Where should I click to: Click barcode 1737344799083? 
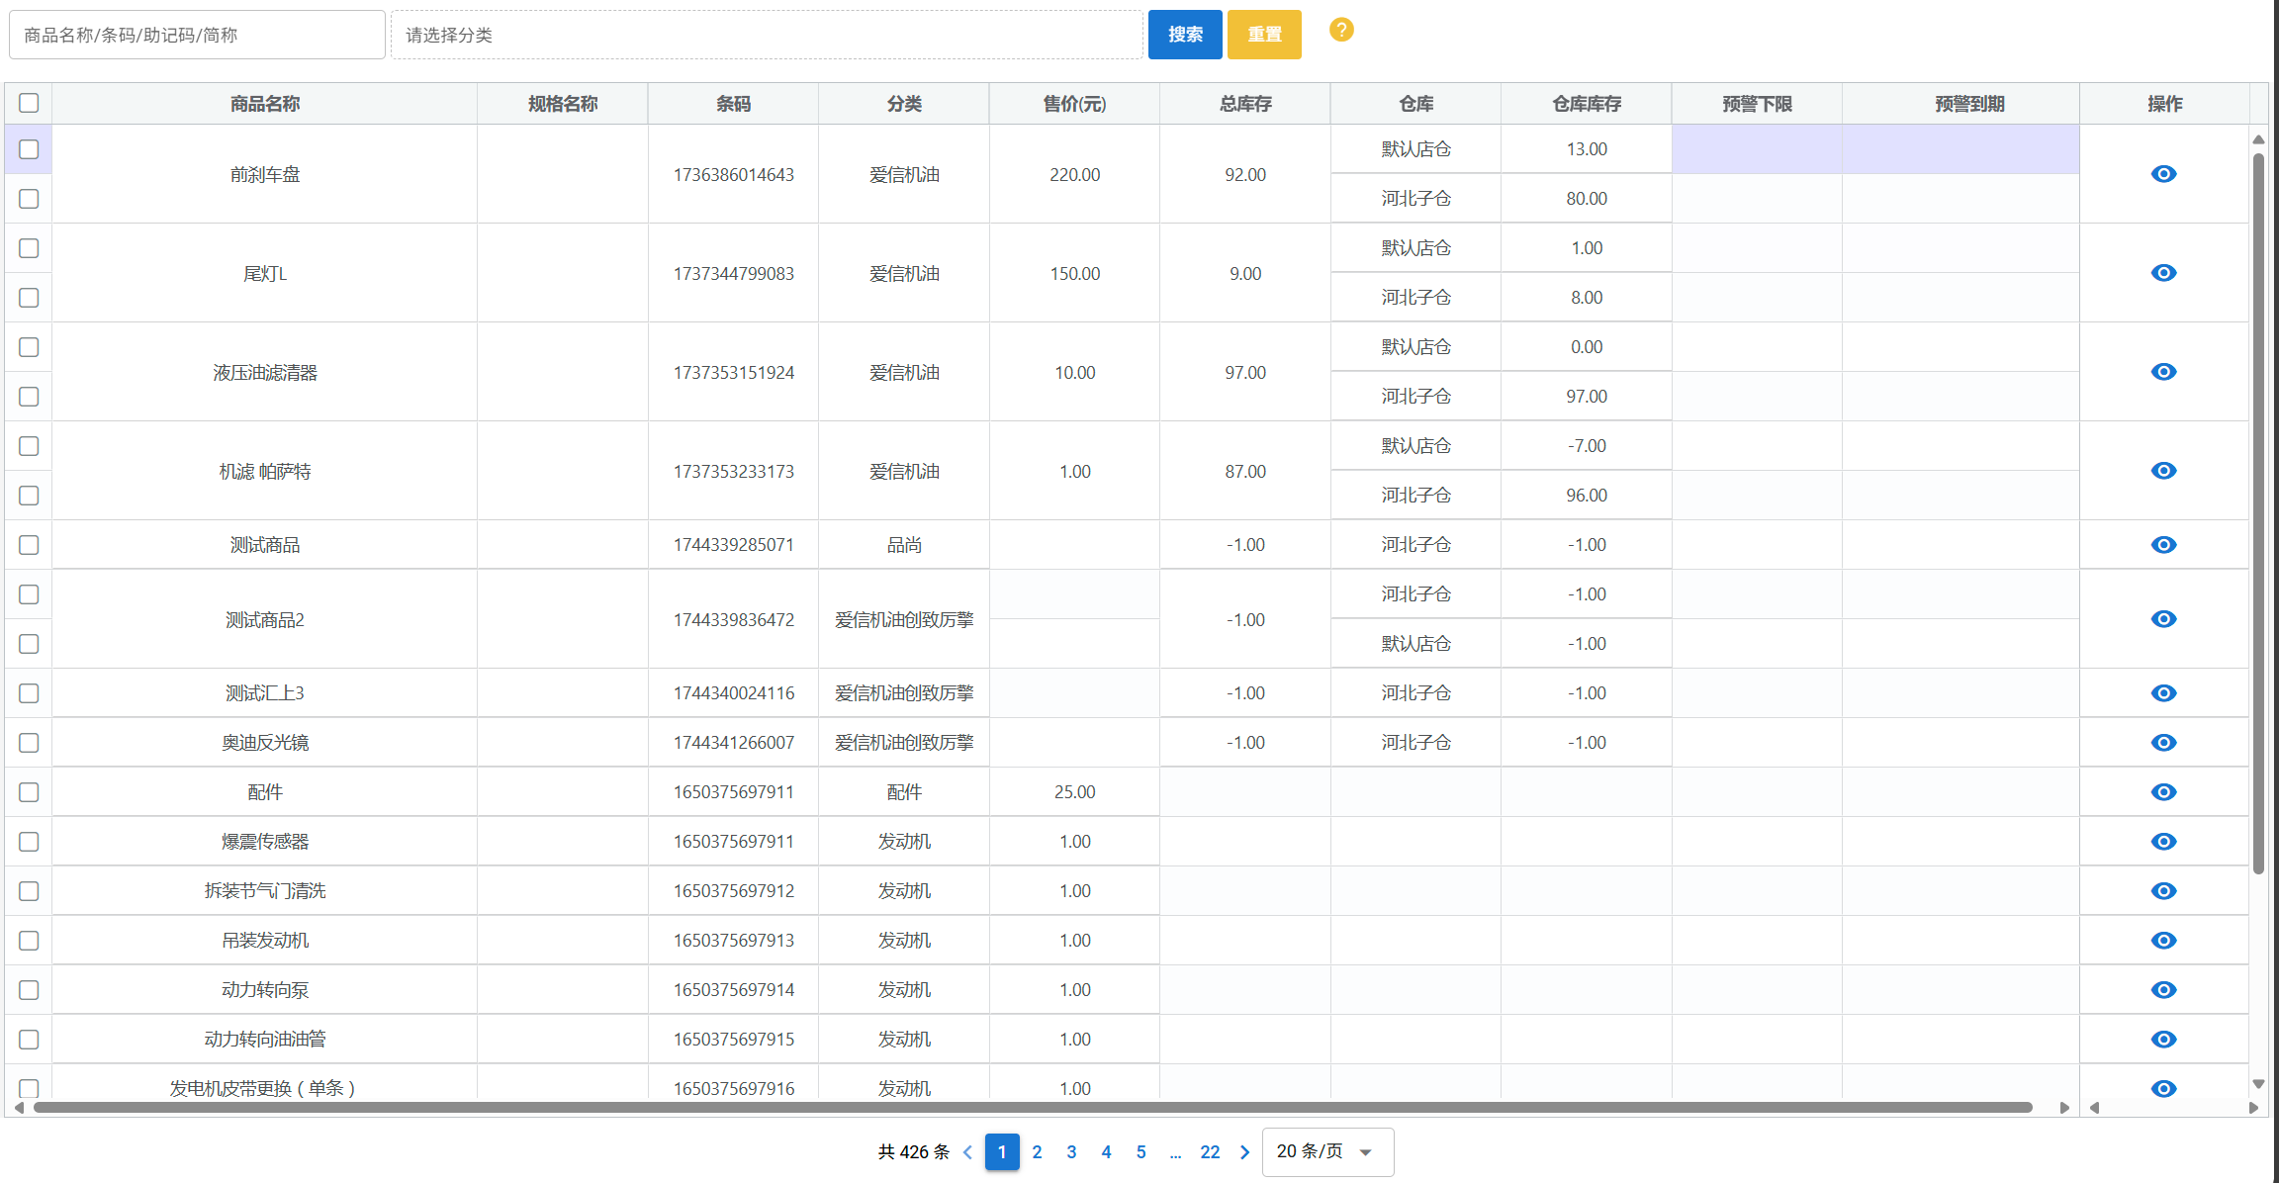tap(733, 274)
